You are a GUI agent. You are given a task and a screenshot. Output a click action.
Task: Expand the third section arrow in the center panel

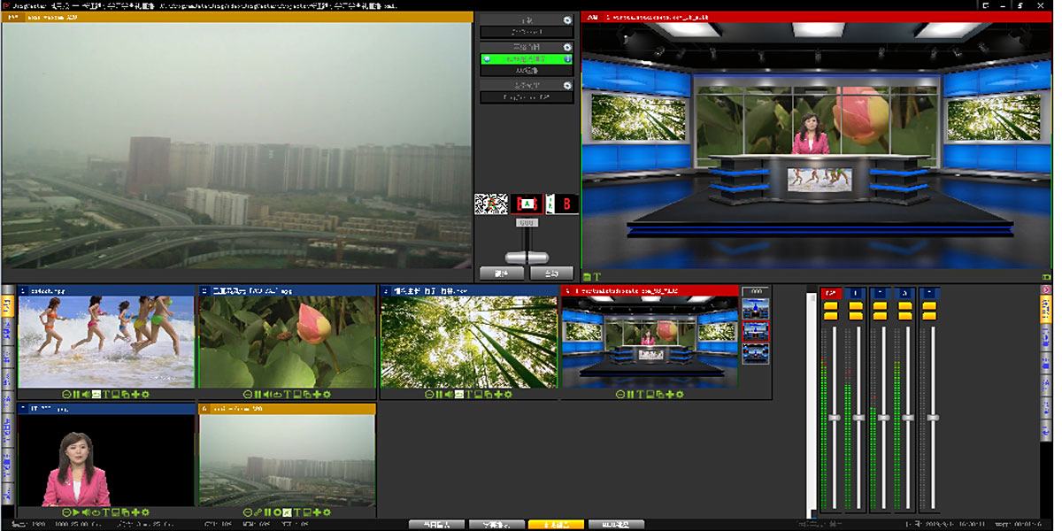coord(567,85)
